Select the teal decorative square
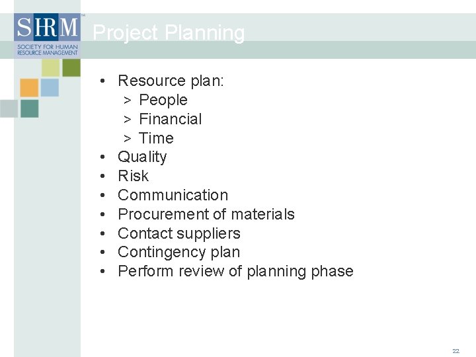476x357 pixels. coord(30,108)
